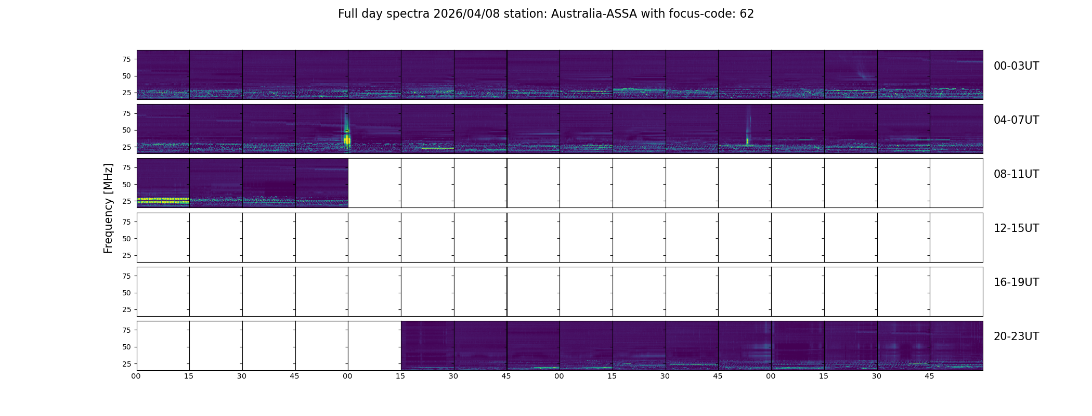
Task: Click the bright yellow band in first 08-11UT panel
Action: coord(163,201)
